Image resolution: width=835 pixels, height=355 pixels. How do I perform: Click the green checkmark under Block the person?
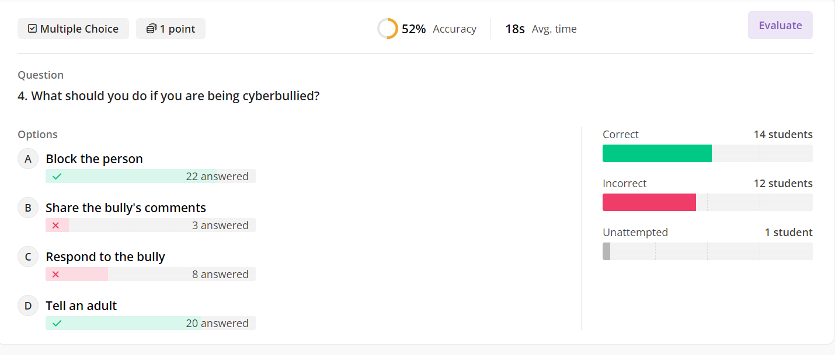point(57,176)
